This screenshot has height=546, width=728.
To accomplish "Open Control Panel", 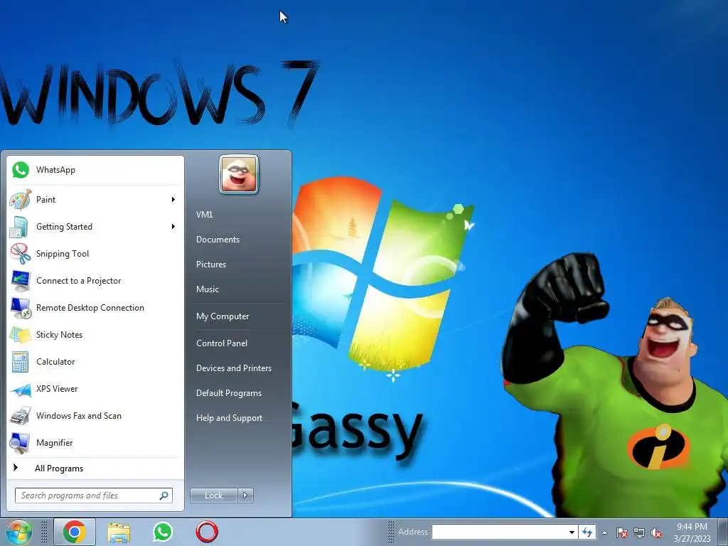I will click(222, 343).
